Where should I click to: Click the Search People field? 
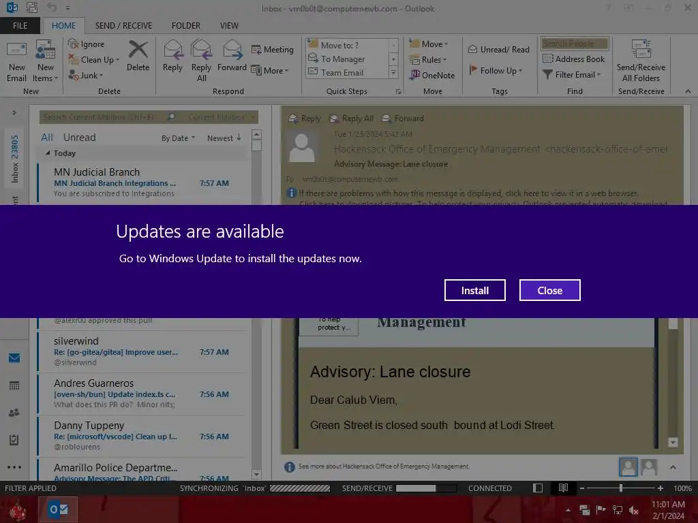pyautogui.click(x=575, y=44)
